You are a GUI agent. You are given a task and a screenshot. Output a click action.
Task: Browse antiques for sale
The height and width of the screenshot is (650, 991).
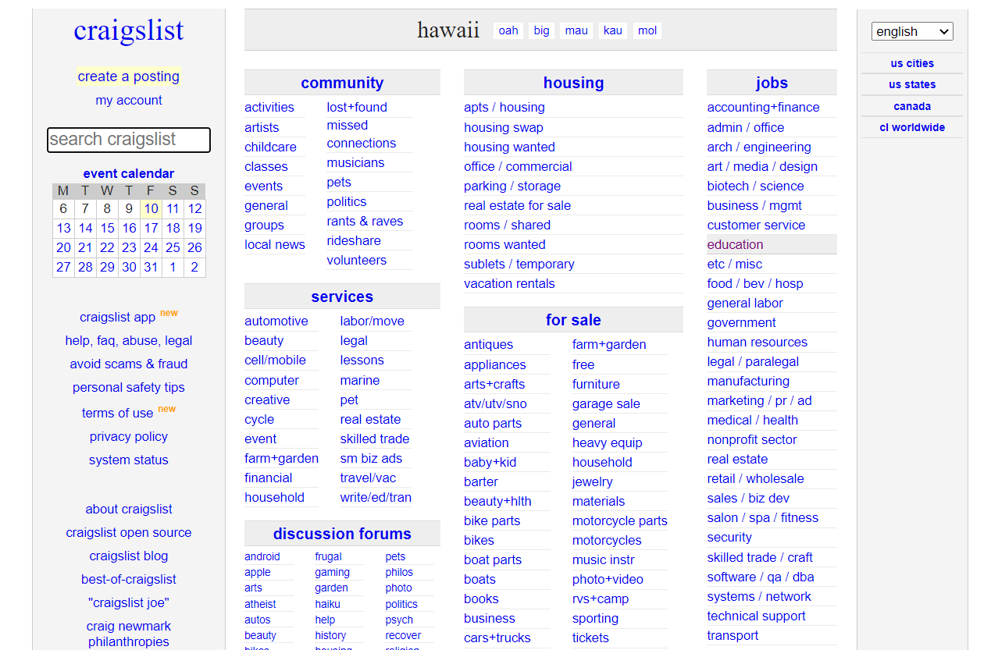[489, 344]
